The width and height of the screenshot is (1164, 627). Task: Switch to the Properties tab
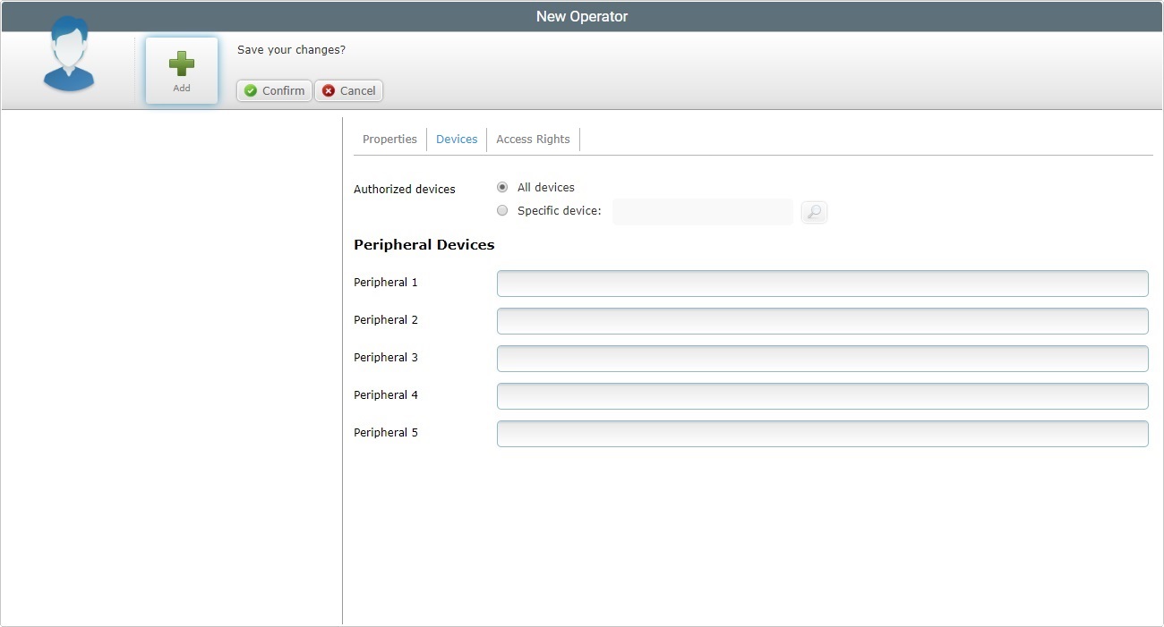click(389, 140)
